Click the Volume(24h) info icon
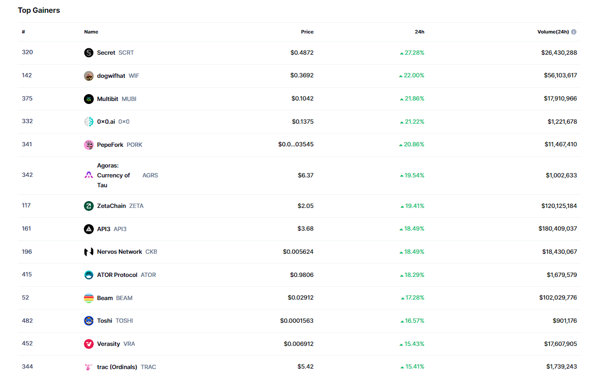The image size is (606, 375). coord(574,32)
